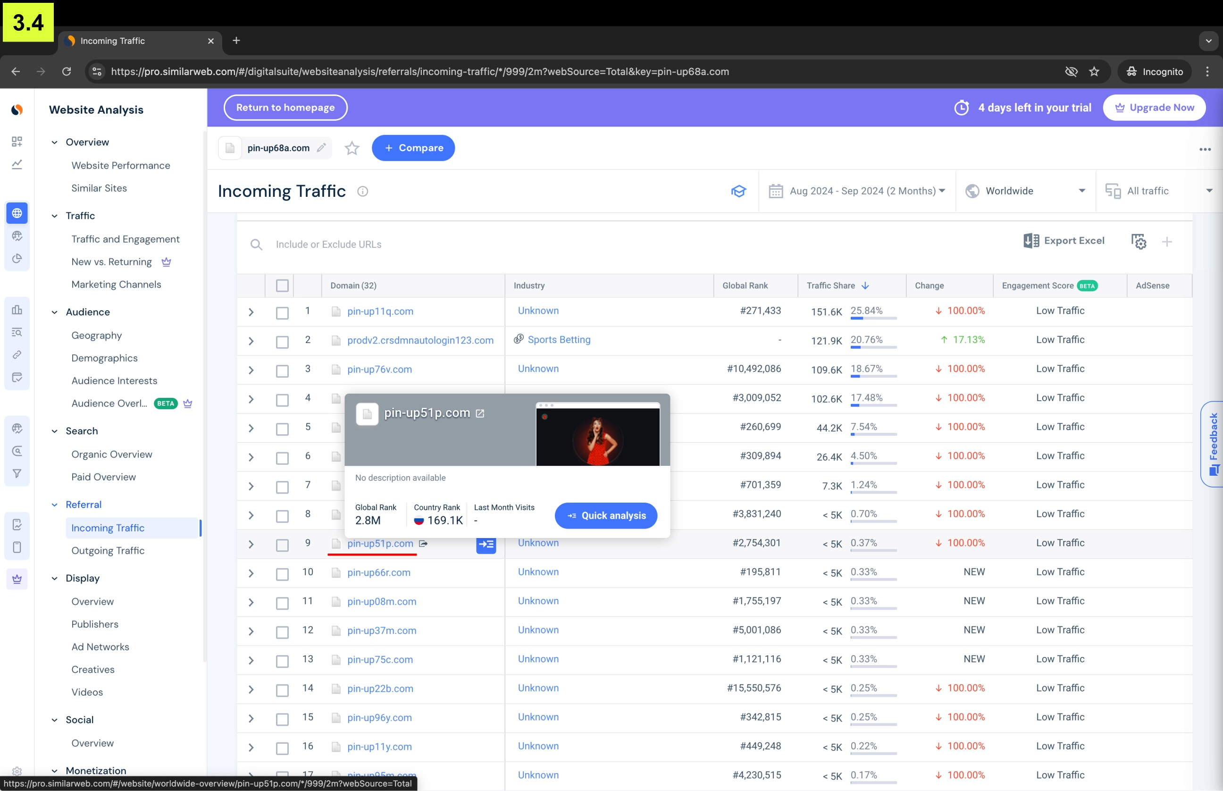
Task: Click the Incoming Traffic info icon
Action: point(362,192)
